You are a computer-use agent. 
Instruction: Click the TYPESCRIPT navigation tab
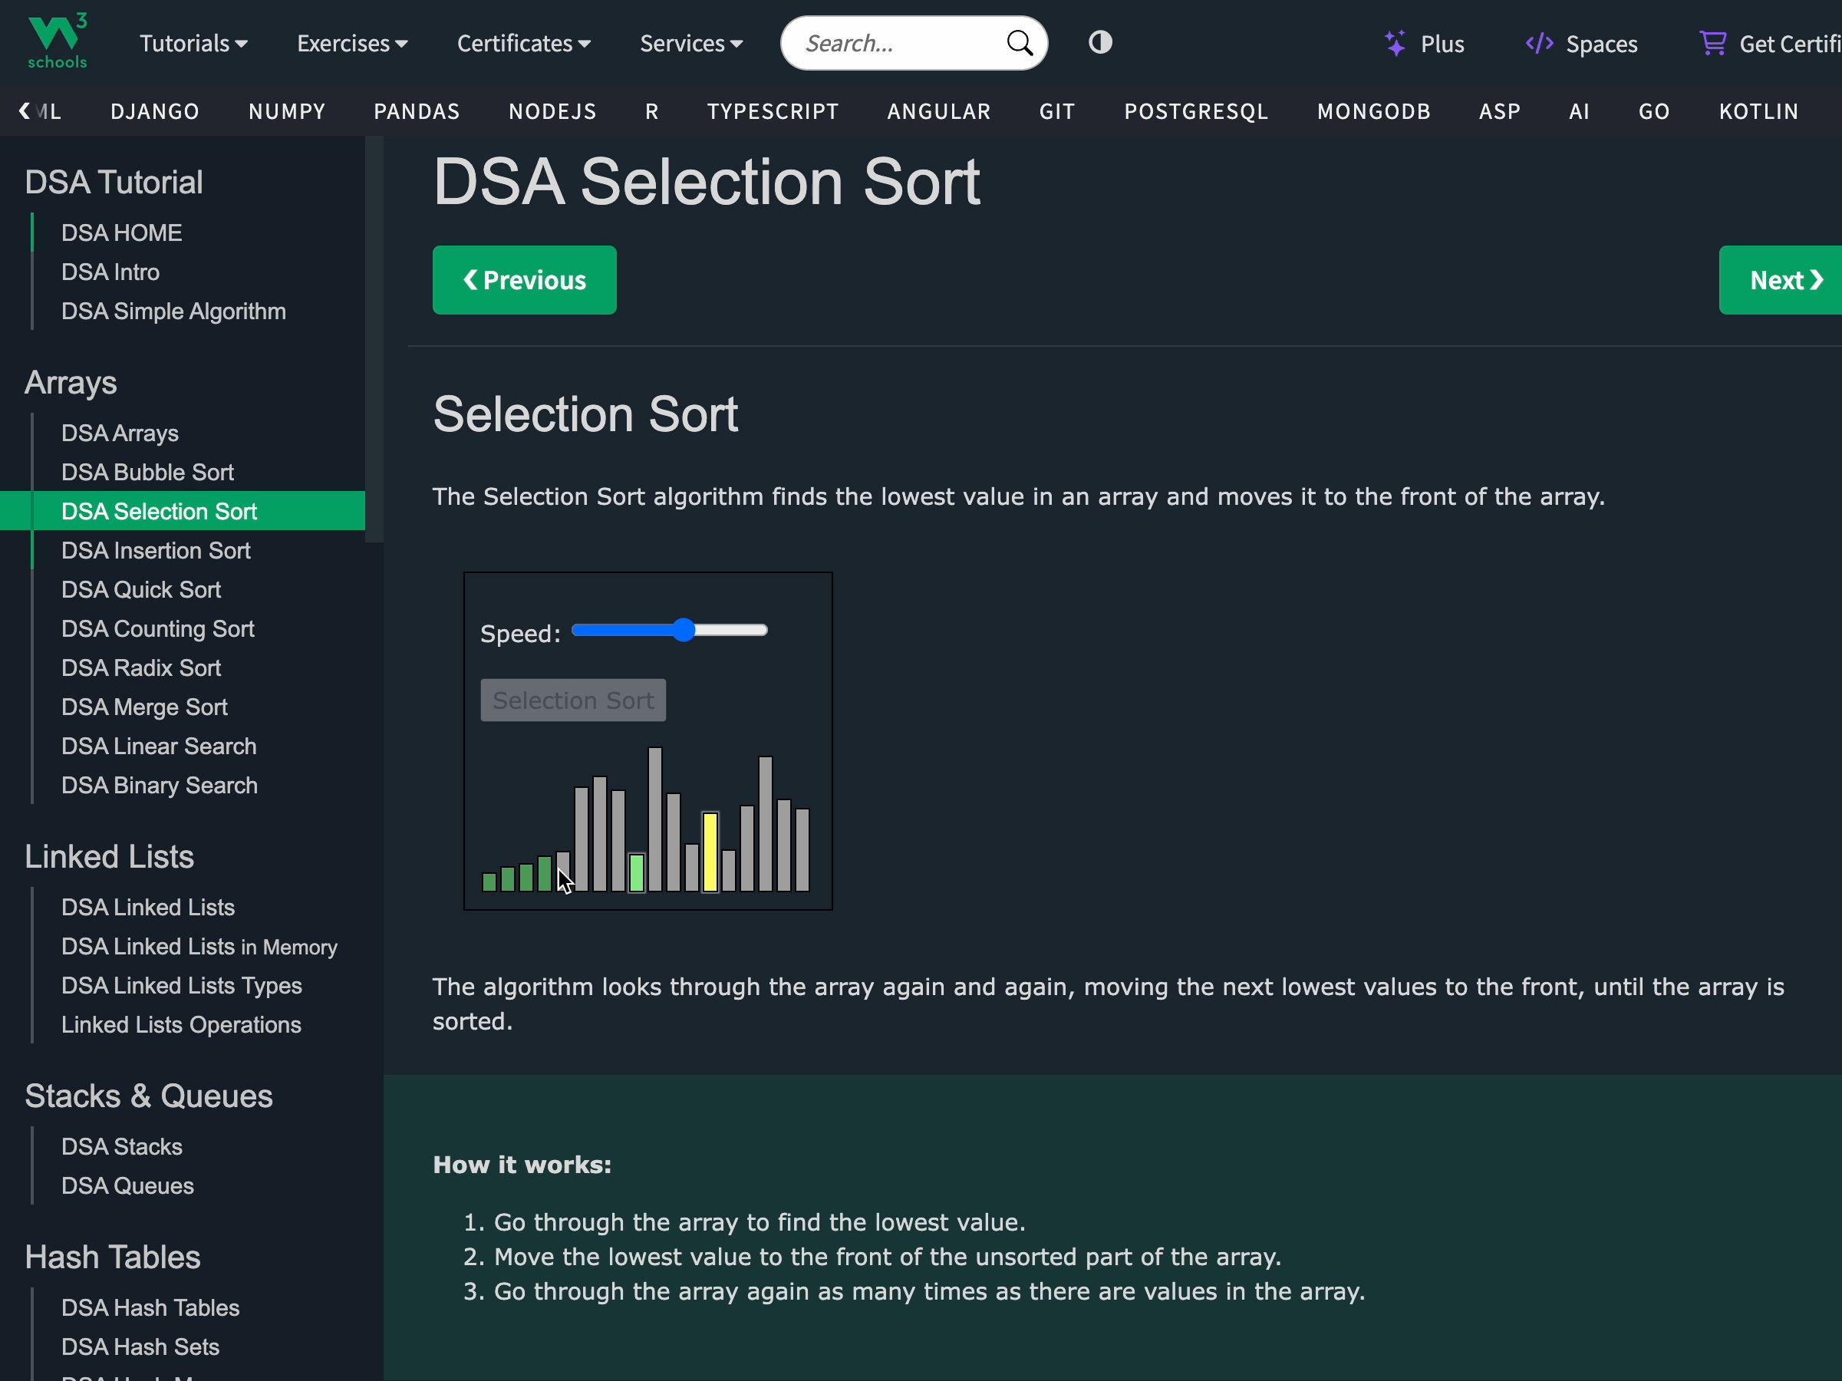pyautogui.click(x=773, y=110)
